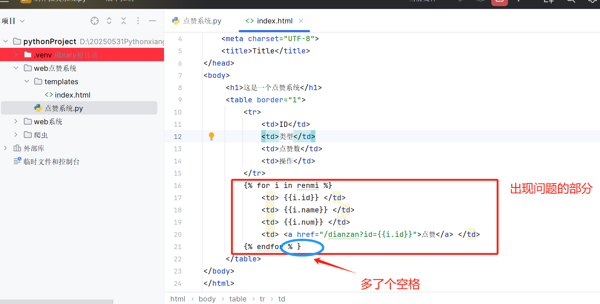Expand the .venv folder chevron
This screenshot has height=304, width=600.
coord(16,54)
